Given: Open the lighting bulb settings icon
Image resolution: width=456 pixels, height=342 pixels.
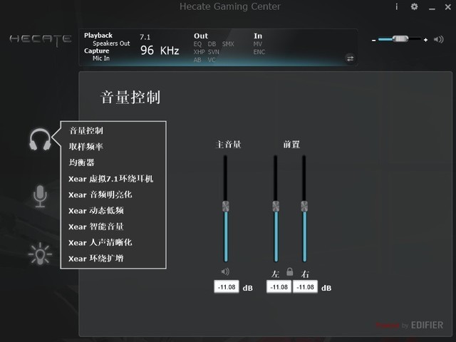Looking at the screenshot, I should click(x=40, y=254).
